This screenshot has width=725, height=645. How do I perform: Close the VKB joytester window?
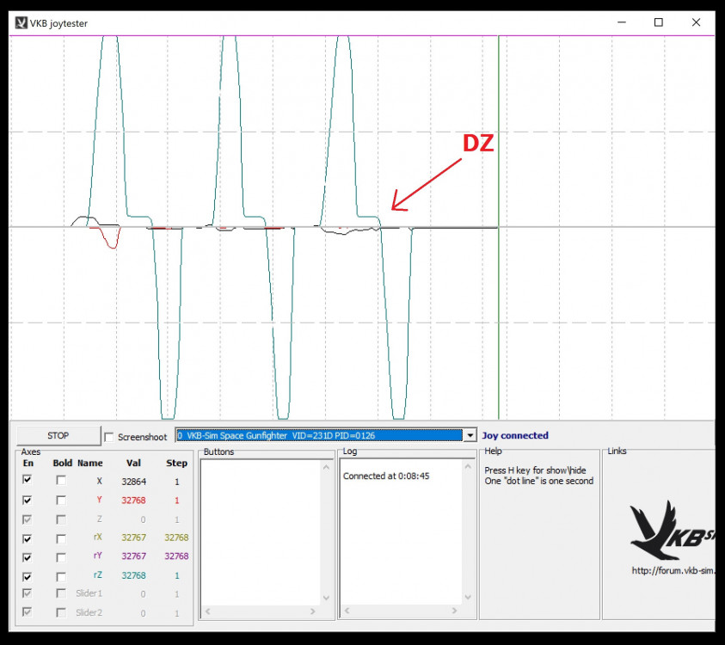696,22
